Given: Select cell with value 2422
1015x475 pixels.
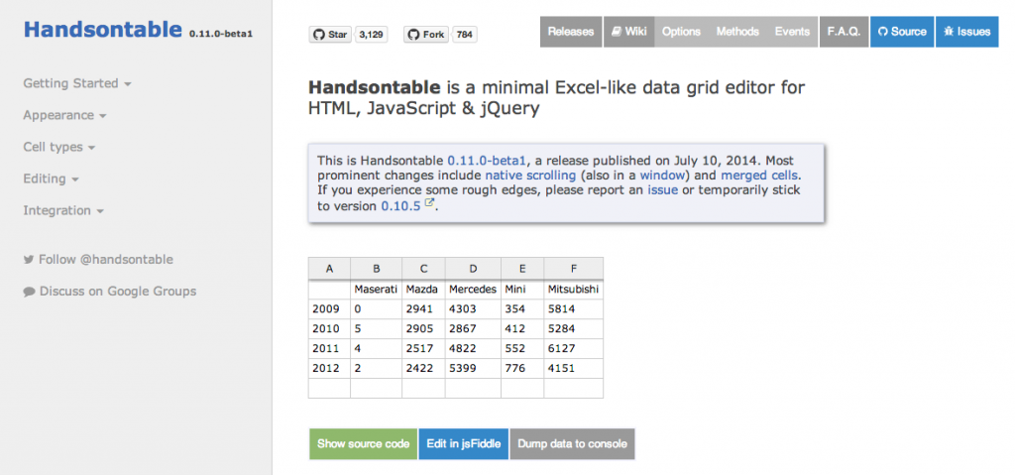Looking at the screenshot, I should [x=423, y=369].
